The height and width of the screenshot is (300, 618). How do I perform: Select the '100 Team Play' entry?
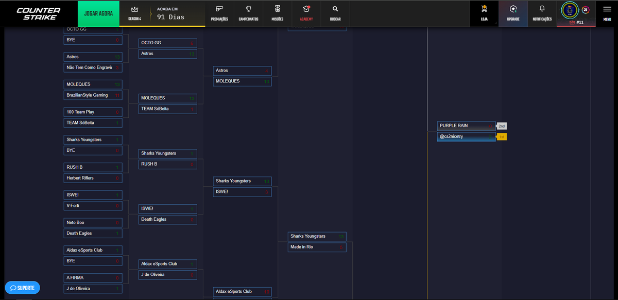(93, 112)
